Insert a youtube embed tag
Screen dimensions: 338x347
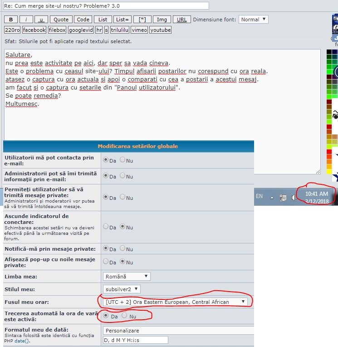click(x=160, y=30)
